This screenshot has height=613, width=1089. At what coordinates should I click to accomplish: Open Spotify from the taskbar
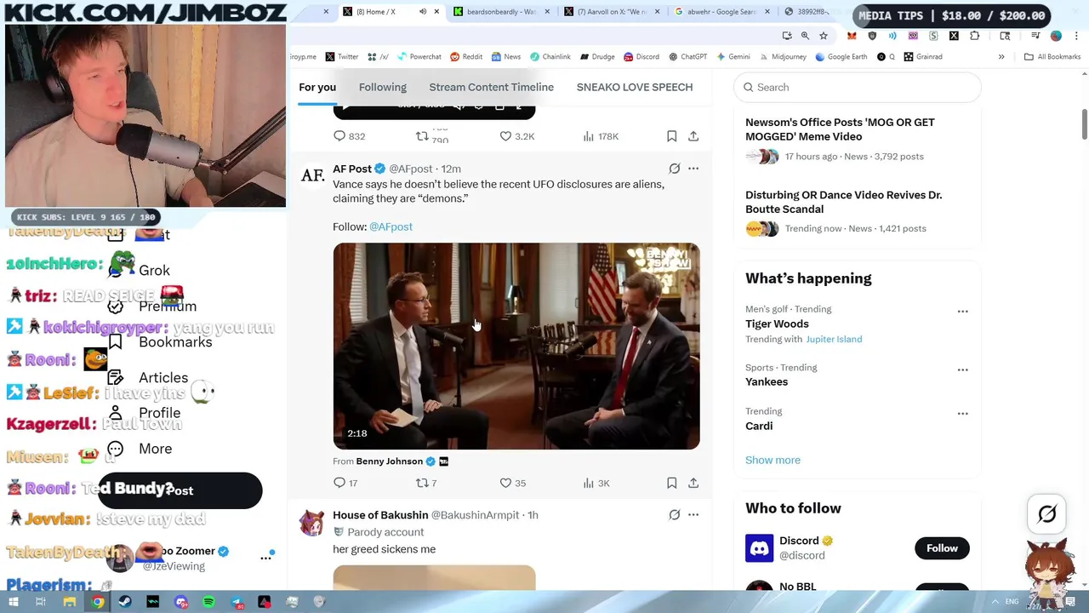(208, 602)
